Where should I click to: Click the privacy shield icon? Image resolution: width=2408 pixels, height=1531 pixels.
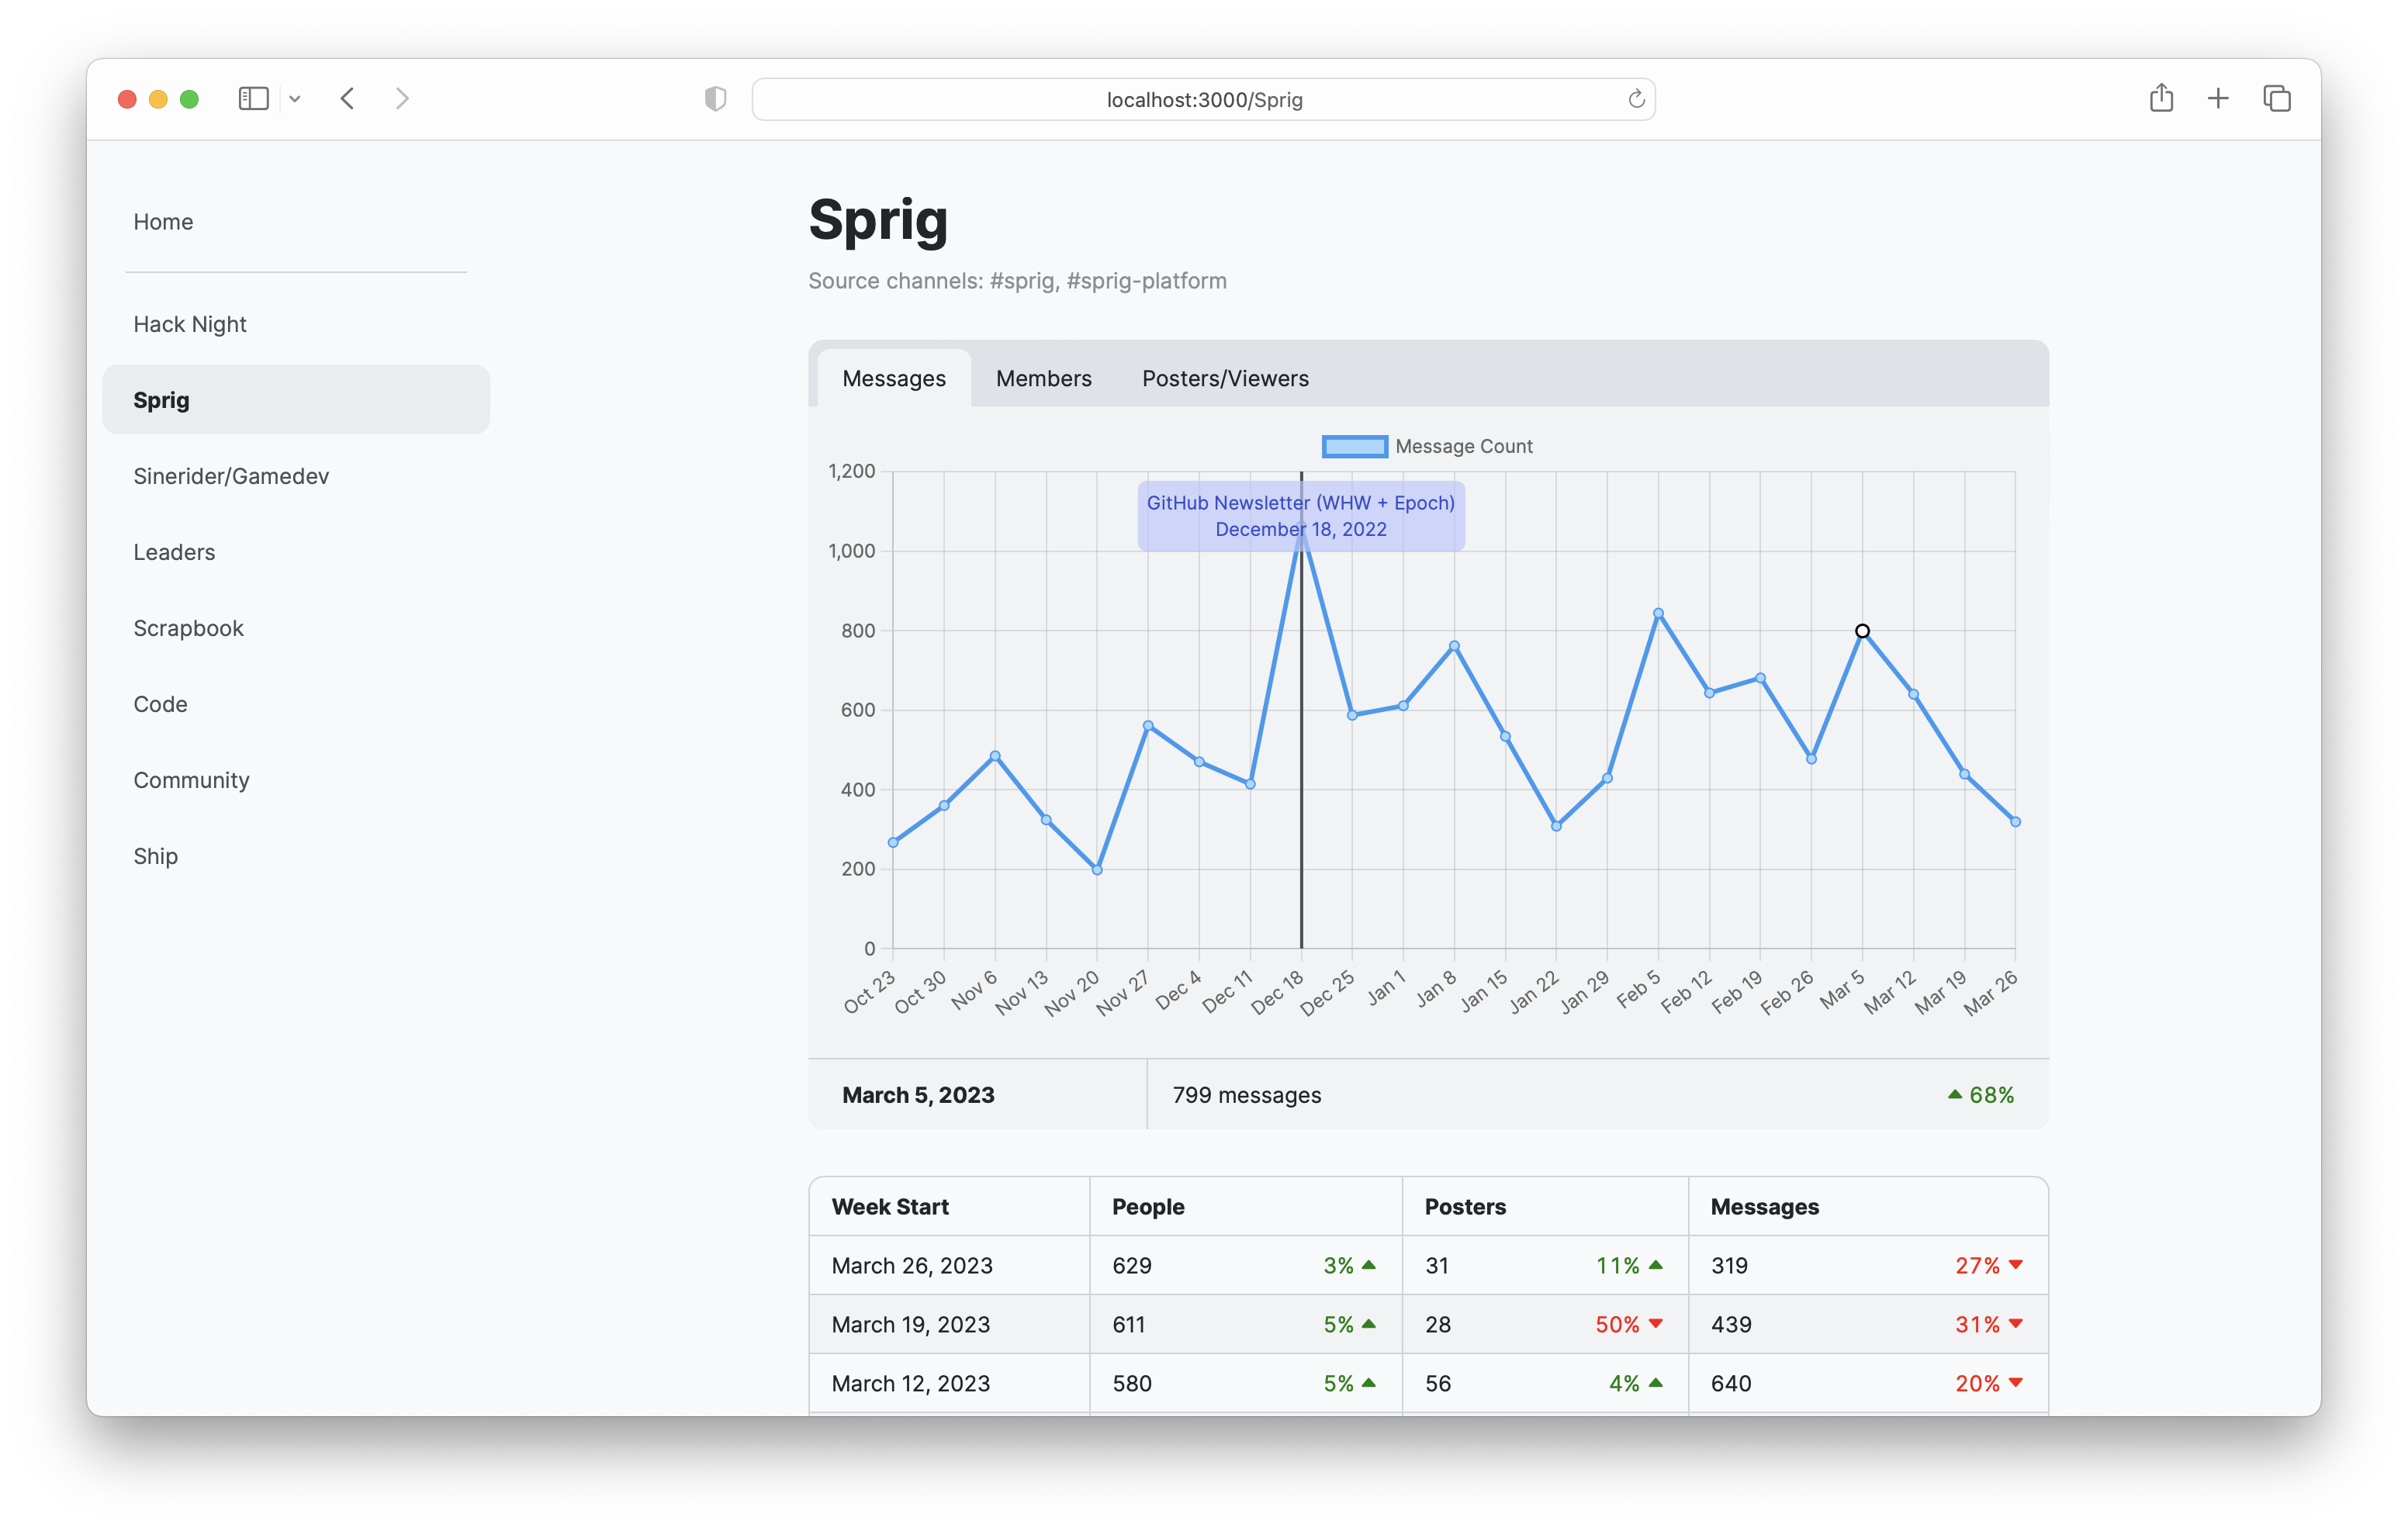714,99
